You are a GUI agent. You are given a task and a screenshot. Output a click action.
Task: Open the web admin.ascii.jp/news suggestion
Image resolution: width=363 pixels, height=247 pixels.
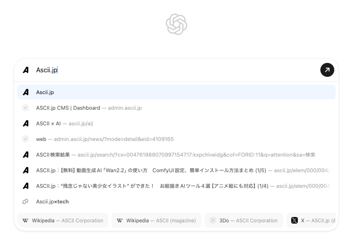coord(176,139)
